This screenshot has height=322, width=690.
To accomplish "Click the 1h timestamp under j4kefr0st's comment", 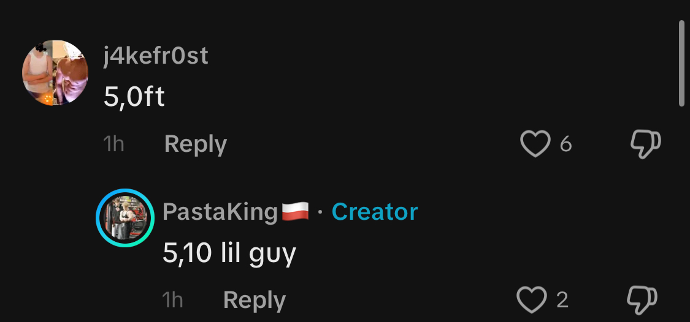I will click(113, 144).
